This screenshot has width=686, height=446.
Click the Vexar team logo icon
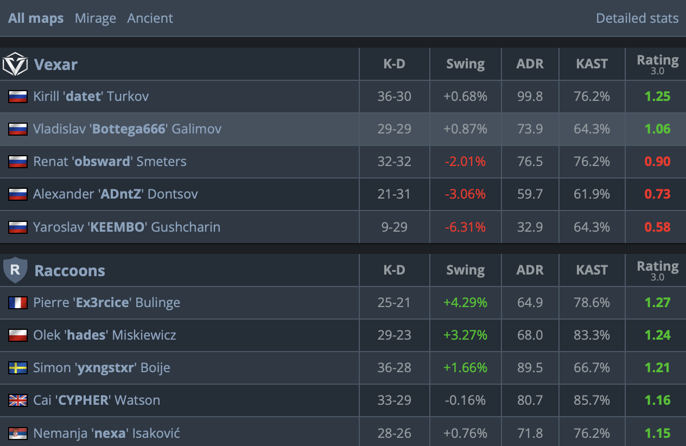coord(15,64)
